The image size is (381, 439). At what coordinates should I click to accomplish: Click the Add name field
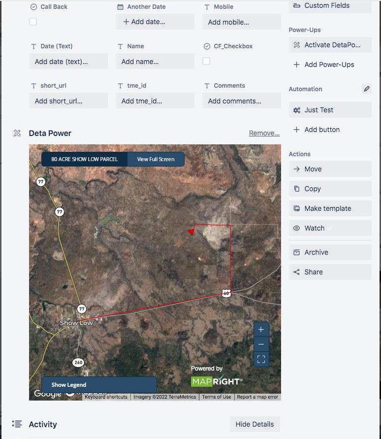(155, 61)
